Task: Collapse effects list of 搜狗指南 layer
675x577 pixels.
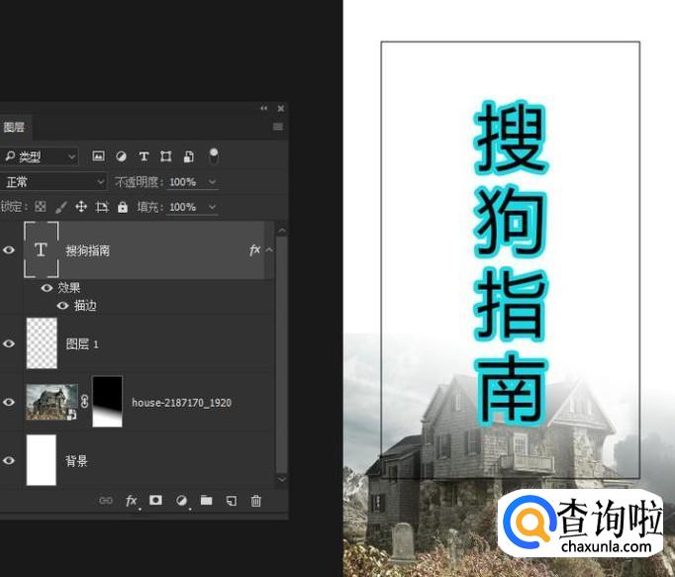Action: (x=269, y=249)
